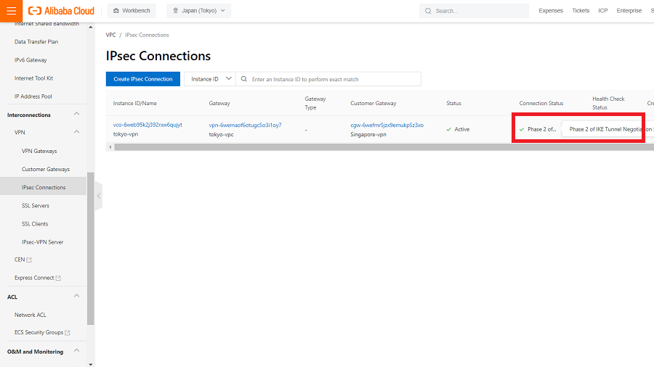Image resolution: width=654 pixels, height=367 pixels.
Task: Open VPN Gateways in the sidebar
Action: (39, 151)
